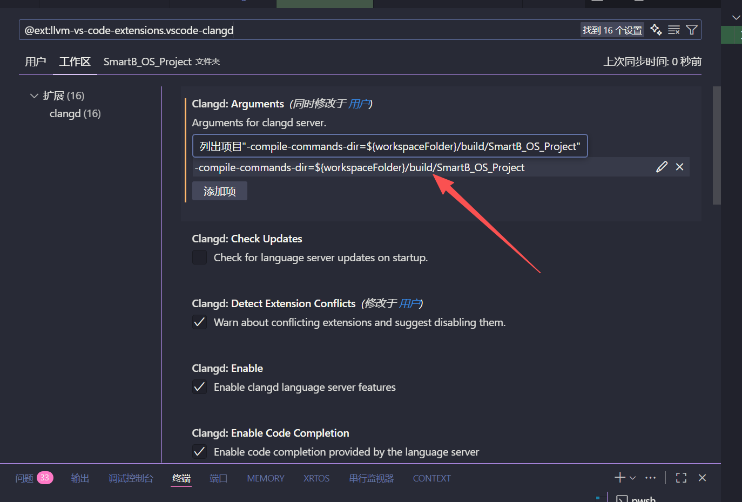Click the 添加项 button
Viewport: 742px width, 502px height.
tap(220, 191)
